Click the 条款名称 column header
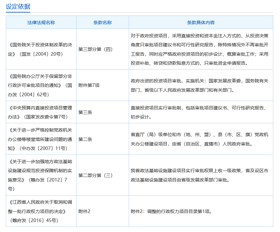This screenshot has width=280, height=232. (x=102, y=23)
